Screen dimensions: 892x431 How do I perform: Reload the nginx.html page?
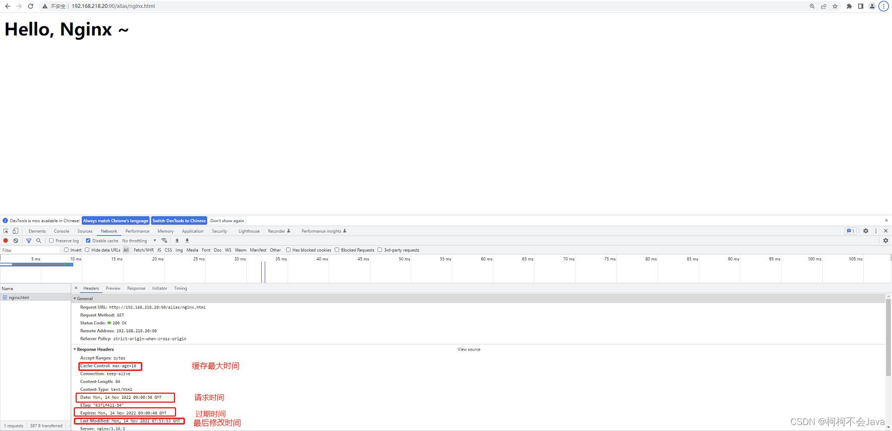click(x=31, y=6)
